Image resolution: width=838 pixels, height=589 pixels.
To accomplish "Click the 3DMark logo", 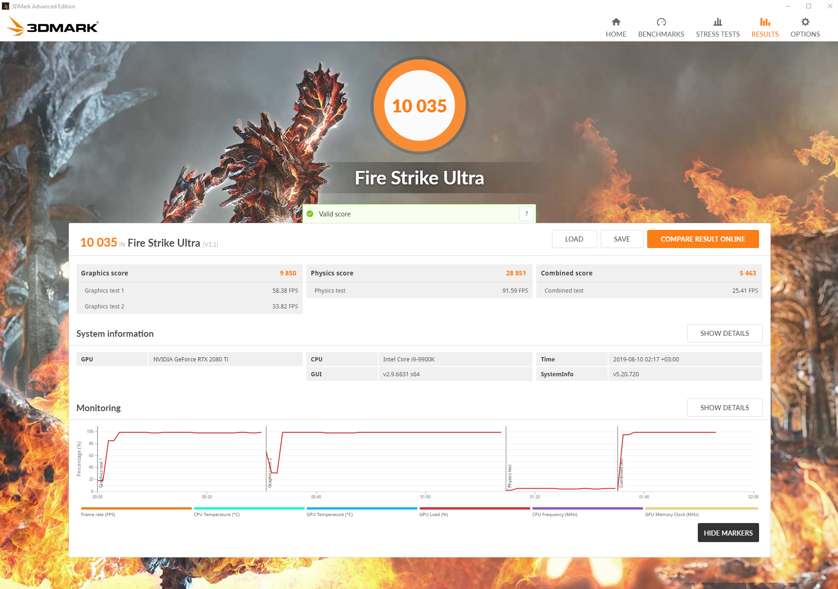I will click(52, 26).
